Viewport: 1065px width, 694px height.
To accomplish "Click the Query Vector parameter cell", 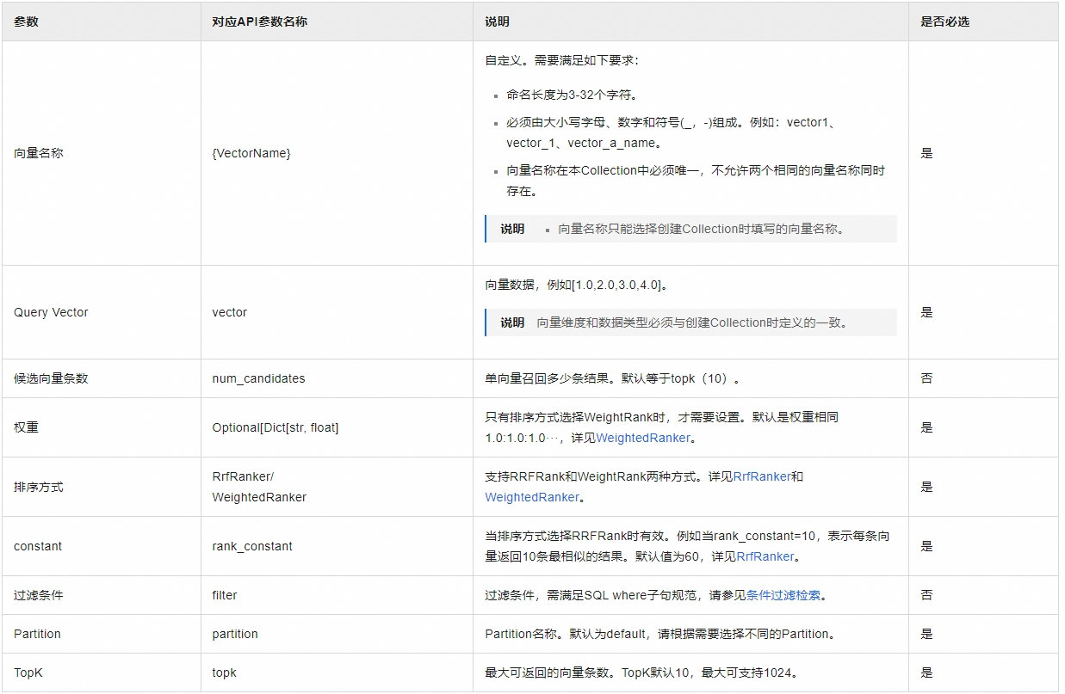I will [51, 312].
